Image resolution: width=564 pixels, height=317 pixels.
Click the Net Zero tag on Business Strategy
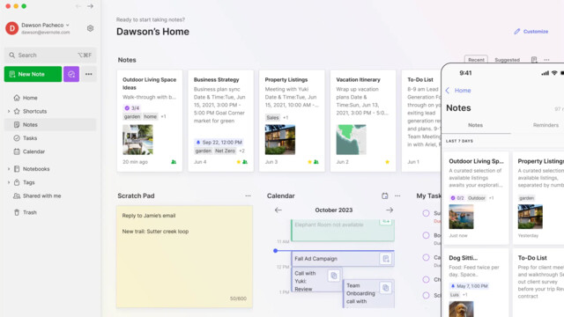tap(225, 151)
